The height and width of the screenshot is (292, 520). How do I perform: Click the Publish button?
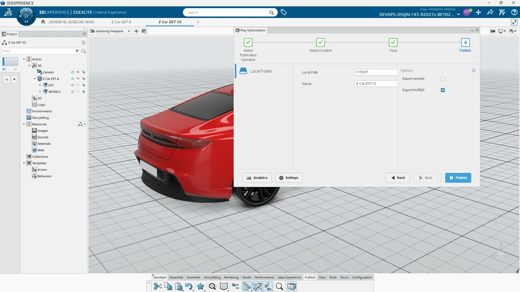tap(458, 178)
